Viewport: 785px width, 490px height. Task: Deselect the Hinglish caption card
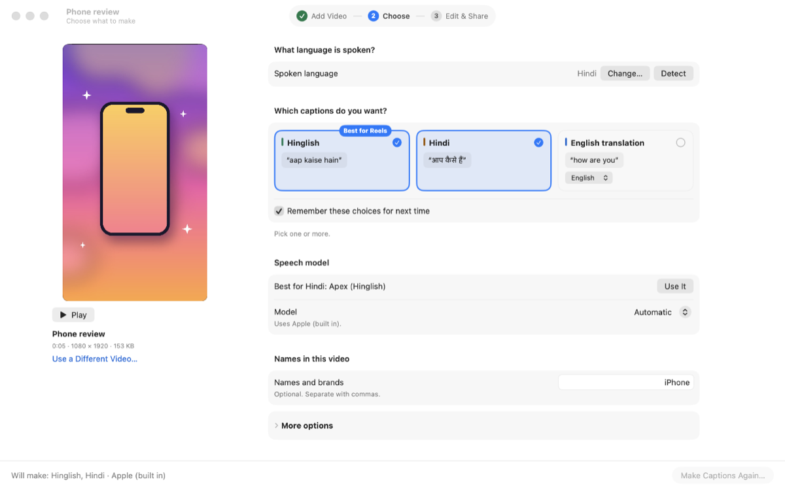(342, 160)
